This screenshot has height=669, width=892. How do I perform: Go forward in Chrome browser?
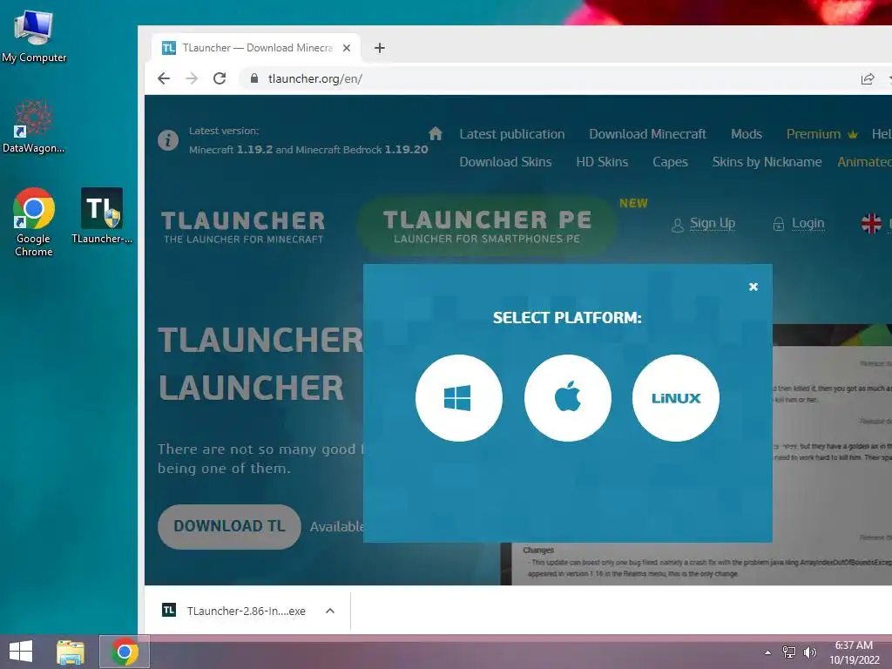(192, 78)
